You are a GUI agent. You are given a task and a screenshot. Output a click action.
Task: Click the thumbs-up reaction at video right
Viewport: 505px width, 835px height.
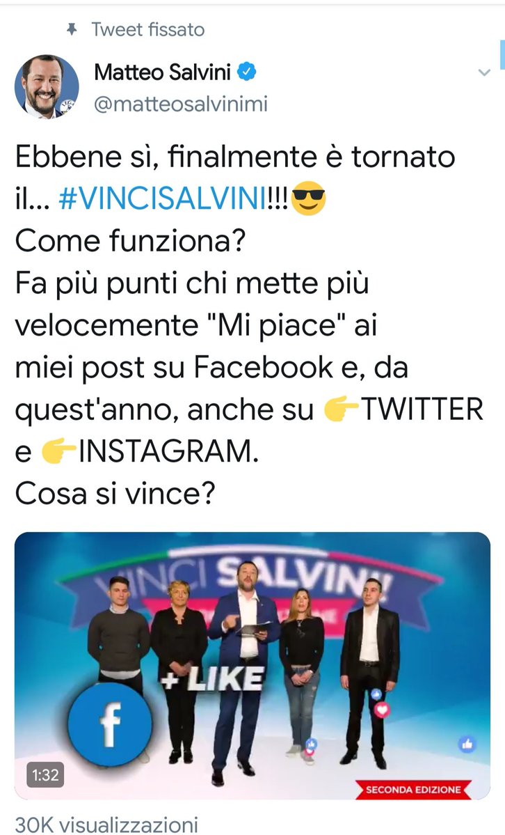tap(467, 744)
